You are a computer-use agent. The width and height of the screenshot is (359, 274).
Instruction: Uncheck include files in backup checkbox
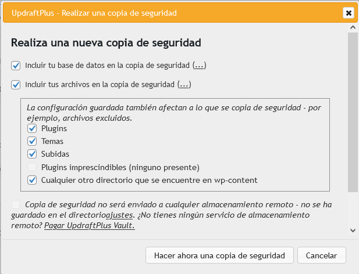(16, 85)
